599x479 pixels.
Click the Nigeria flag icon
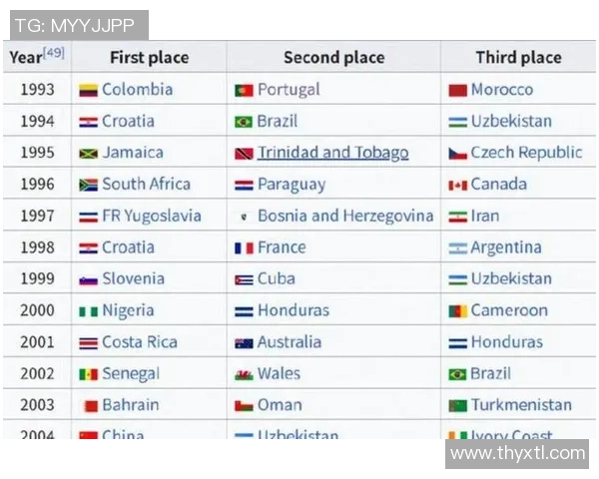click(x=88, y=311)
